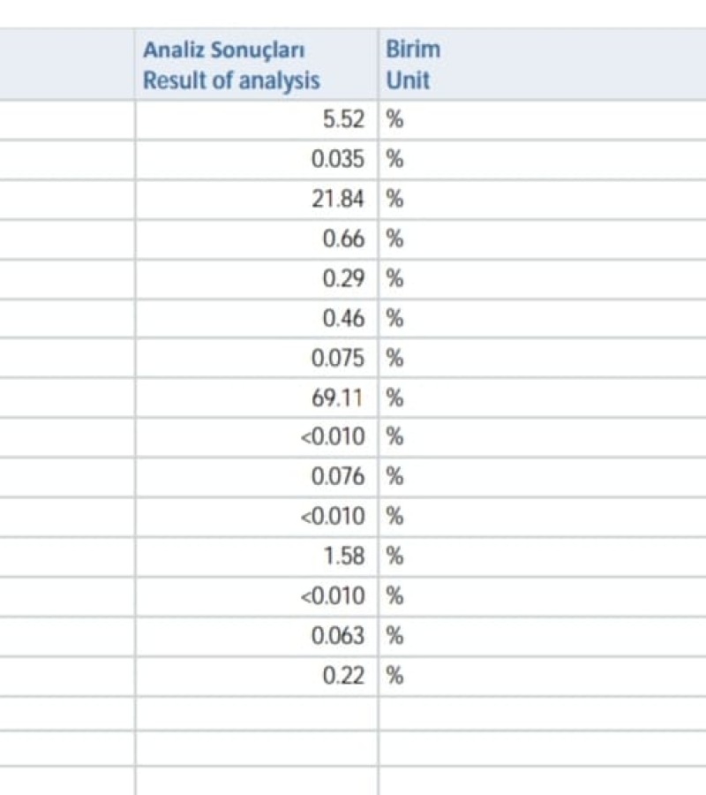Click the cell with value 0.29
Image resolution: width=706 pixels, height=795 pixels.
click(256, 278)
